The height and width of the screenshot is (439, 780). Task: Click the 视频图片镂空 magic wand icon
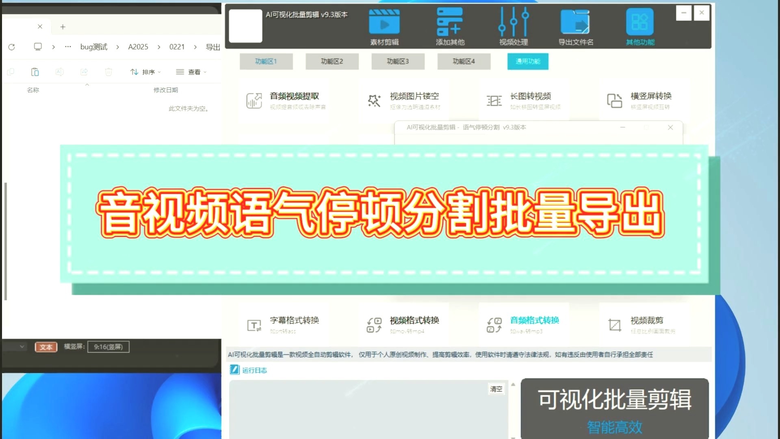374,100
